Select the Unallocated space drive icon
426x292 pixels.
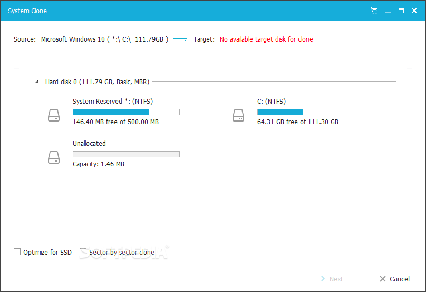54,157
